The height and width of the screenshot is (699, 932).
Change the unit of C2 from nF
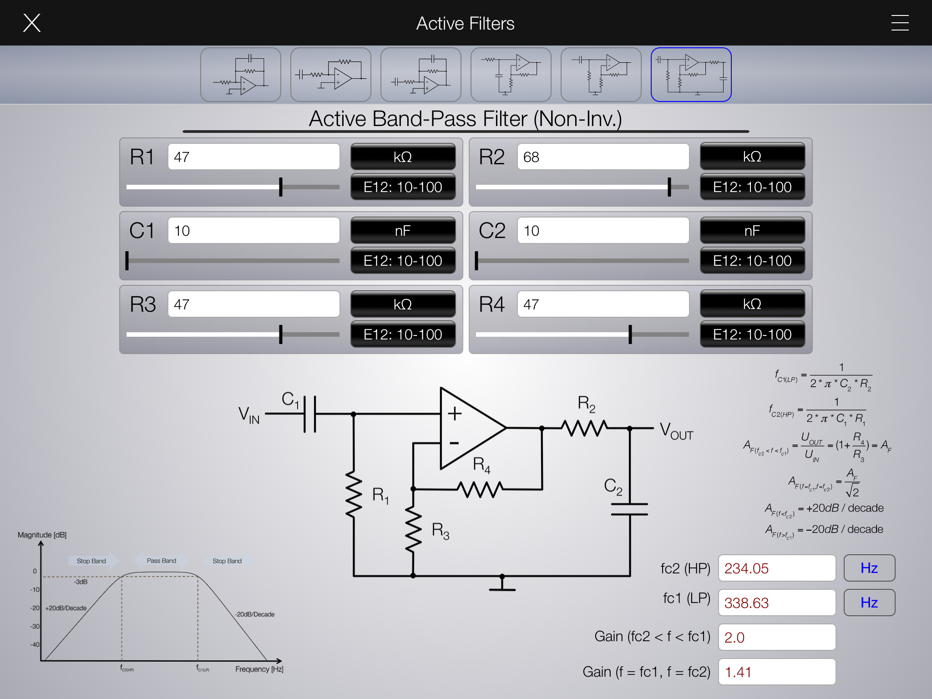tap(752, 231)
